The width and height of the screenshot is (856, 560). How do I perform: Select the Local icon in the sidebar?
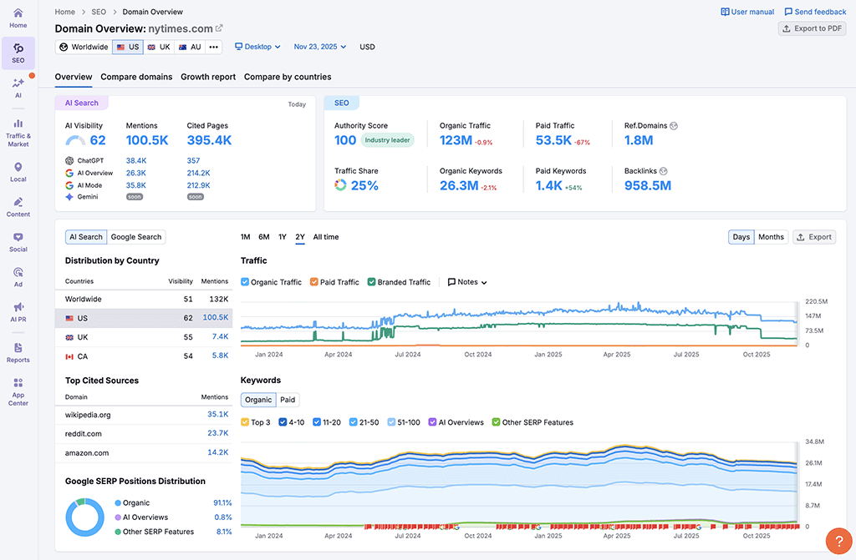[x=18, y=169]
